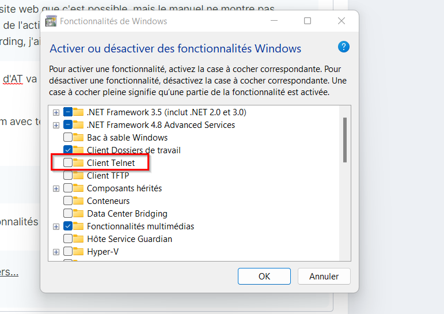Uncheck Client Dossiers de travail

point(68,150)
